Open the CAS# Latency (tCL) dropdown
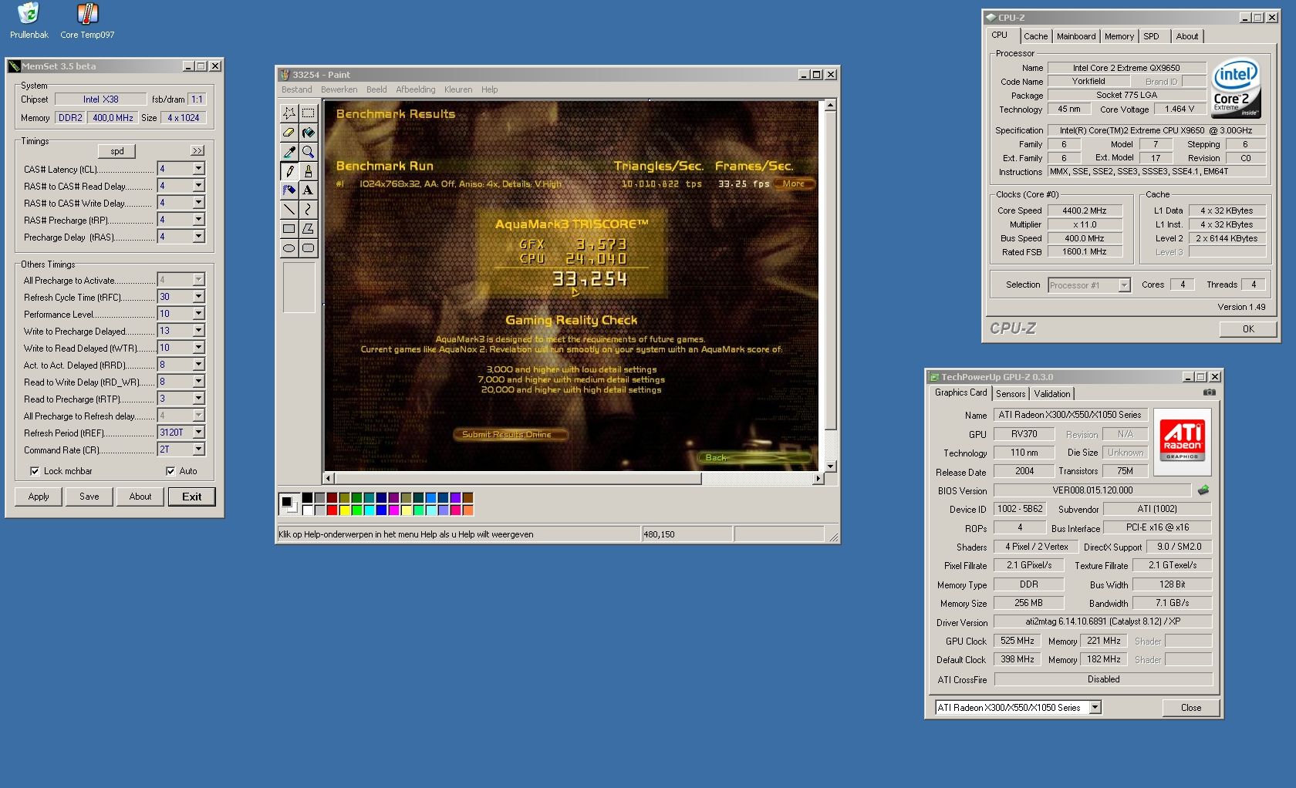 (198, 169)
